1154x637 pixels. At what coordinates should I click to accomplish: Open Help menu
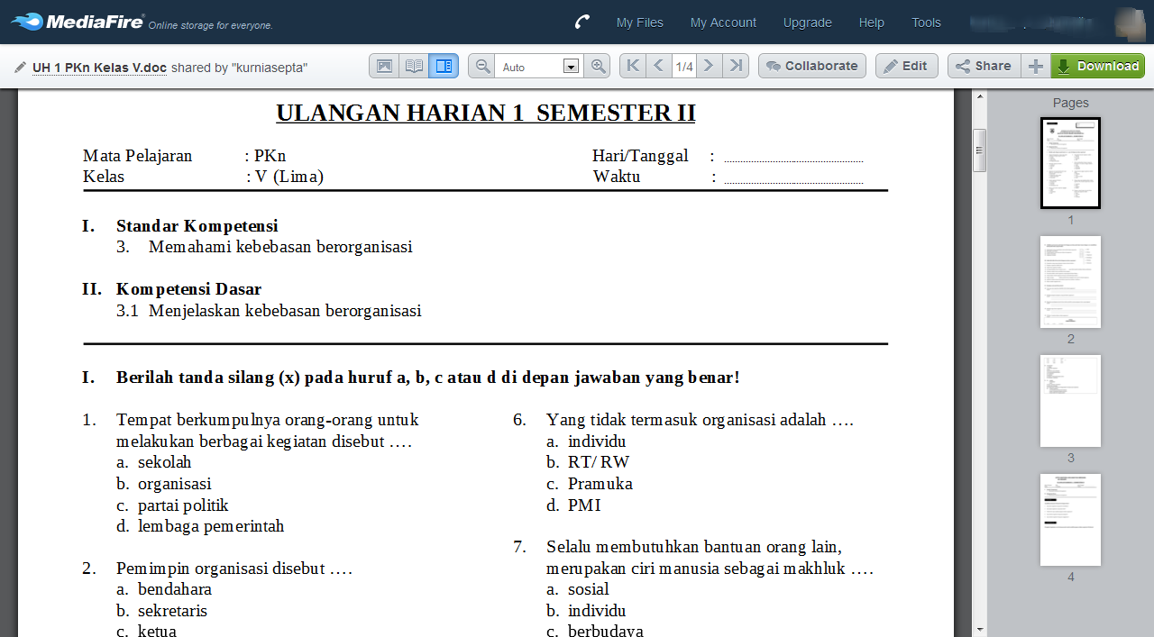[871, 23]
